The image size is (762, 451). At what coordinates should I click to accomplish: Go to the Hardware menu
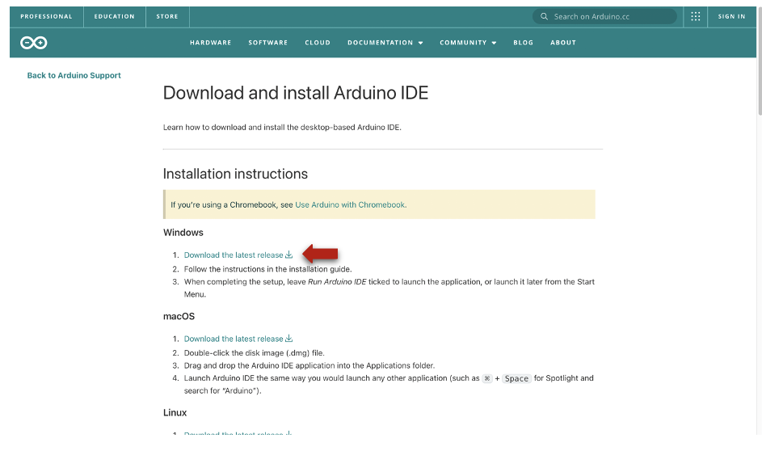pos(210,43)
